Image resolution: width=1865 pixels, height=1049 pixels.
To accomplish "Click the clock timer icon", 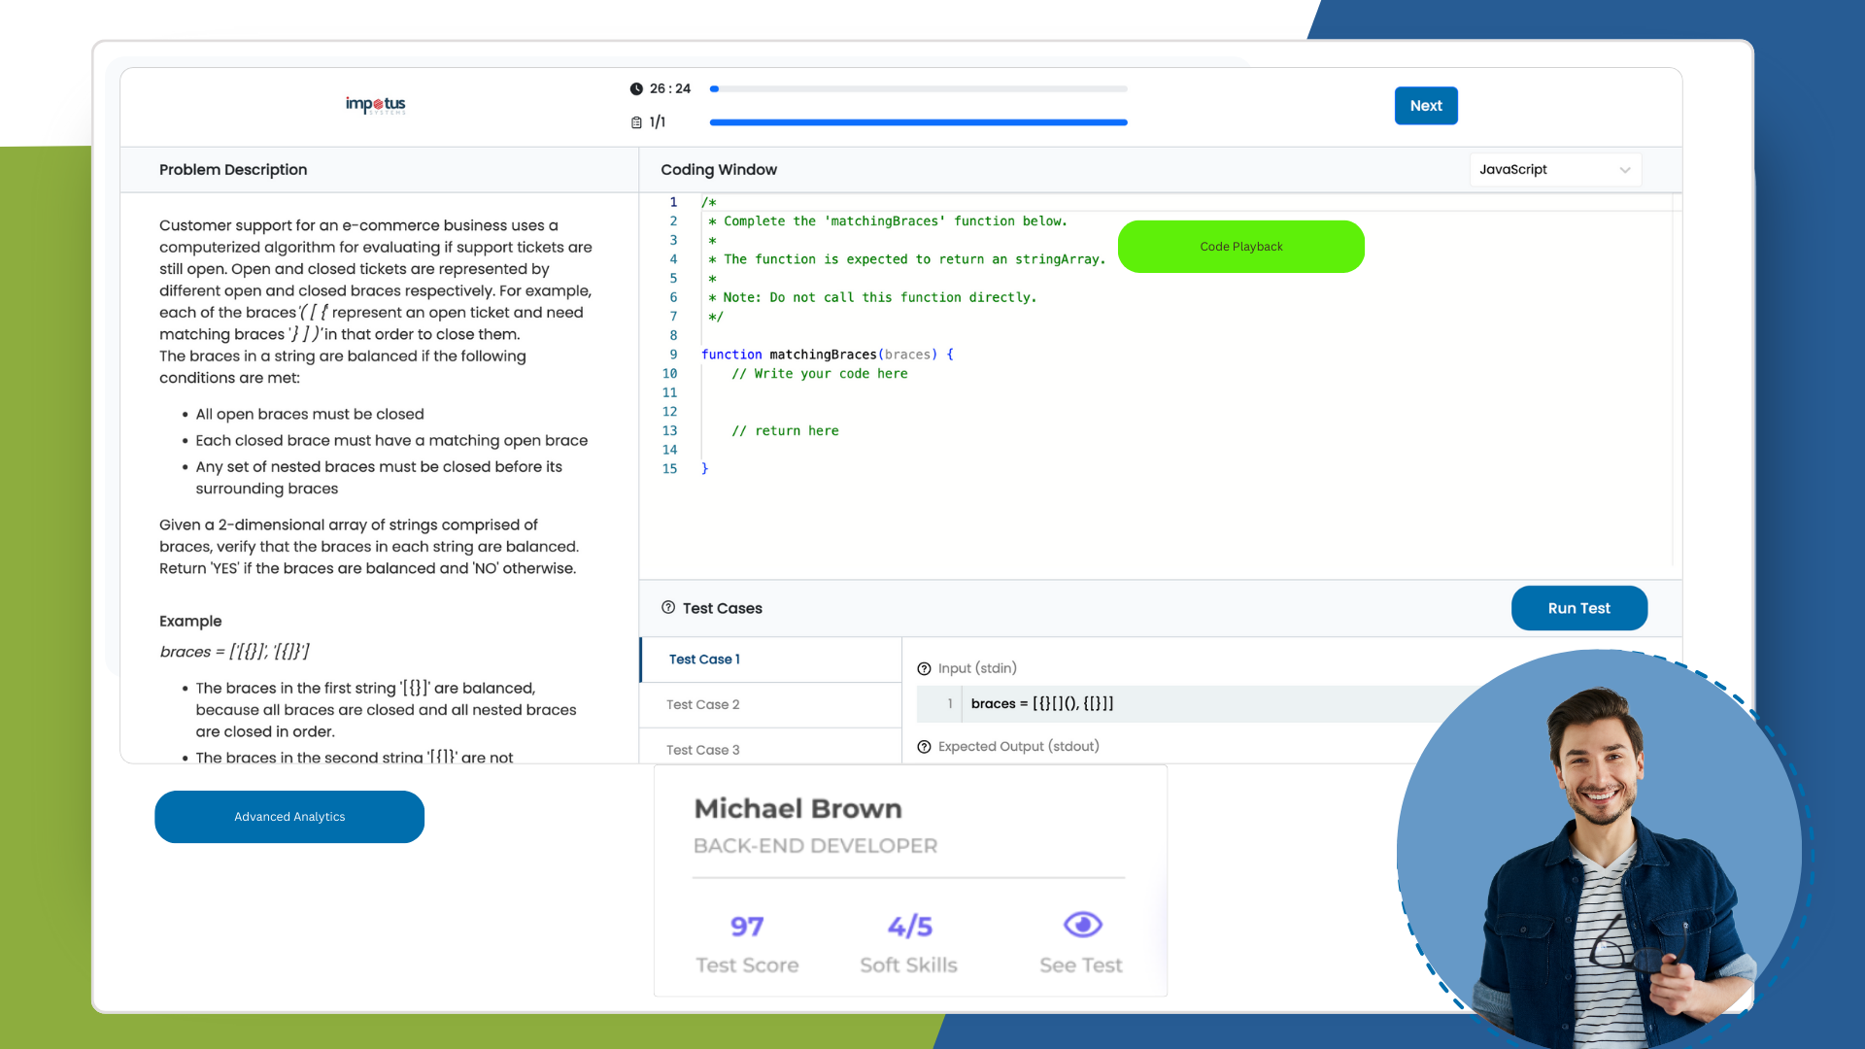I will (636, 88).
